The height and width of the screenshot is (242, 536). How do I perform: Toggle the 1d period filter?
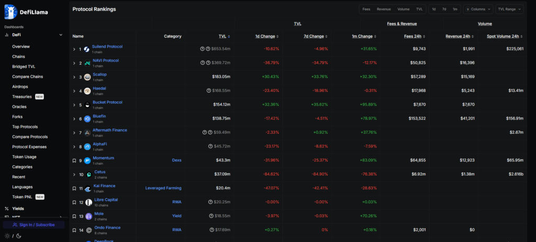pyautogui.click(x=434, y=9)
